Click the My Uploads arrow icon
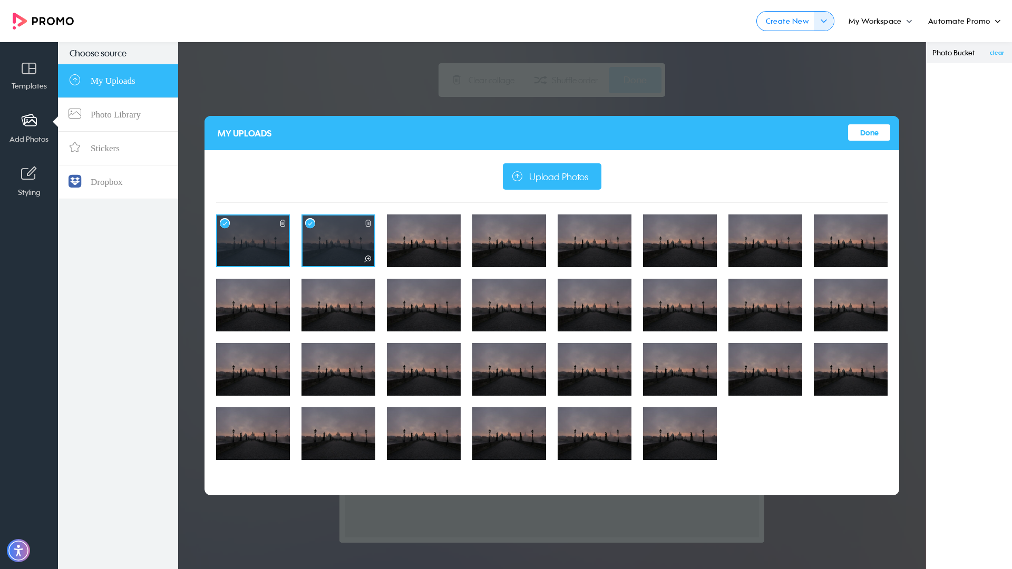The width and height of the screenshot is (1012, 569). (x=75, y=80)
